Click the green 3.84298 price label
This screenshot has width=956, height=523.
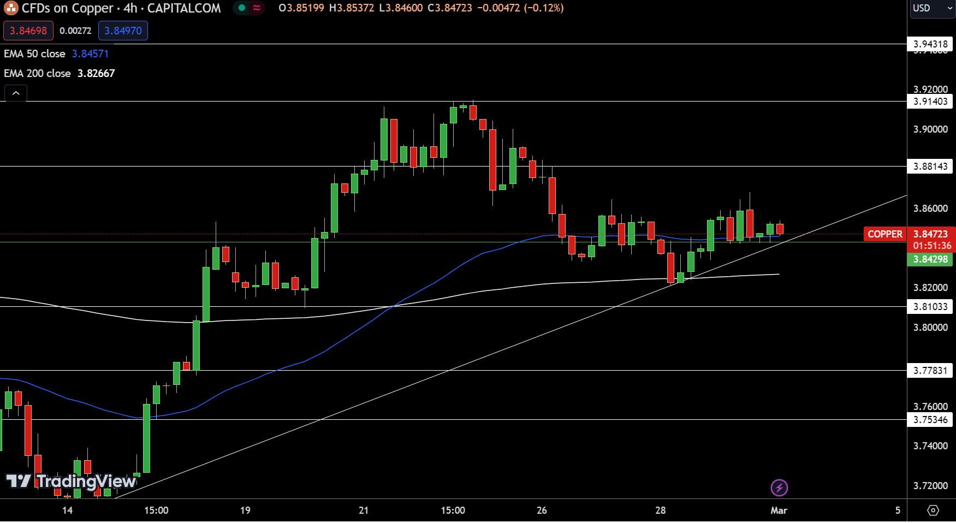point(930,259)
